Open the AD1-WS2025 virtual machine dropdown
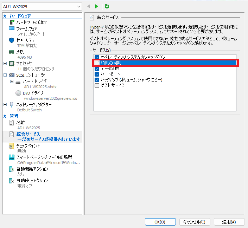Image resolution: width=248 pixels, height=228 pixels. (42, 7)
